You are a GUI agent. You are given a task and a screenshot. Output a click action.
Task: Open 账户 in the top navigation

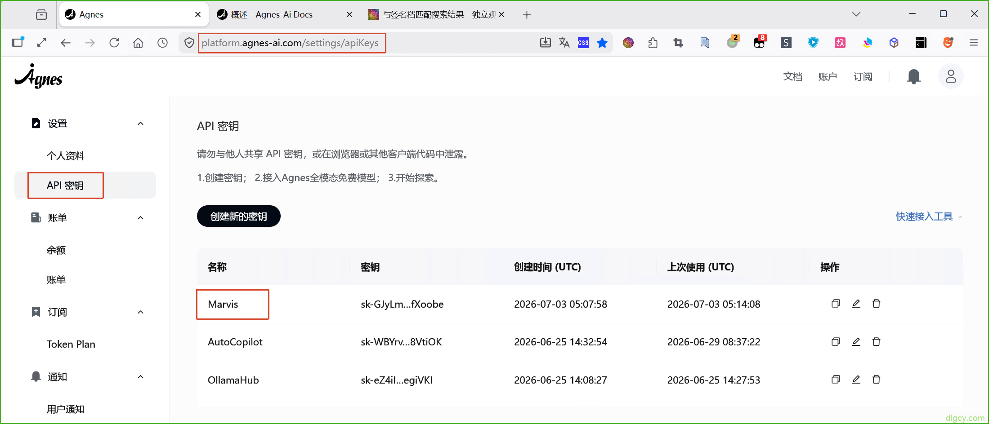click(x=828, y=77)
